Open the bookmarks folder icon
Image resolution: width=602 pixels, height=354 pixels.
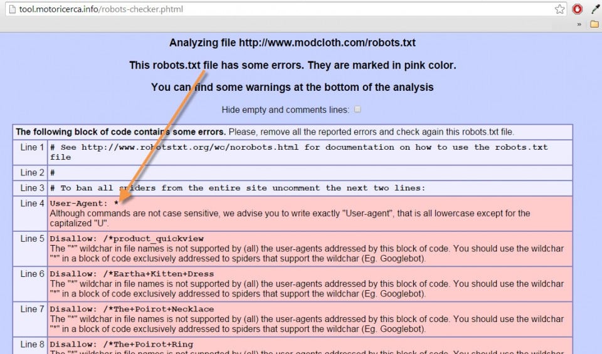(x=594, y=24)
